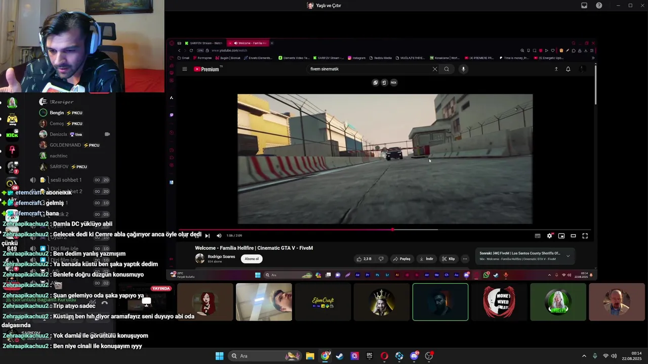Screen dimensions: 648x364
Task: Open Envato Elements bookmark
Action: pyautogui.click(x=258, y=58)
